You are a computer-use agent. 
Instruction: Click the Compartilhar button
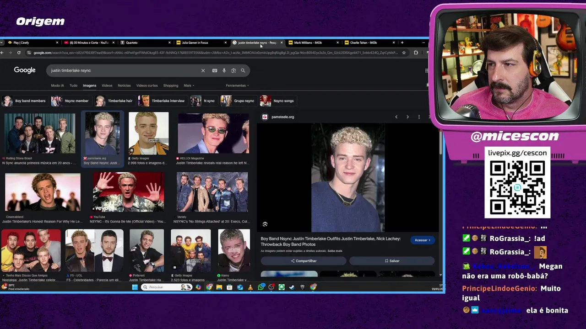click(x=304, y=261)
